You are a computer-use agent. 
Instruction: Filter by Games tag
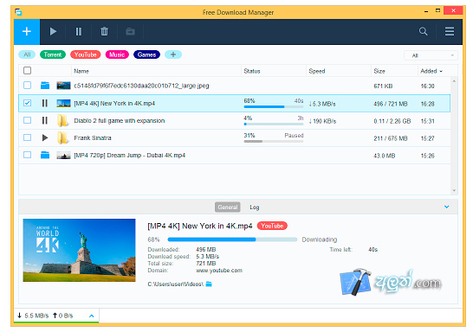point(146,54)
